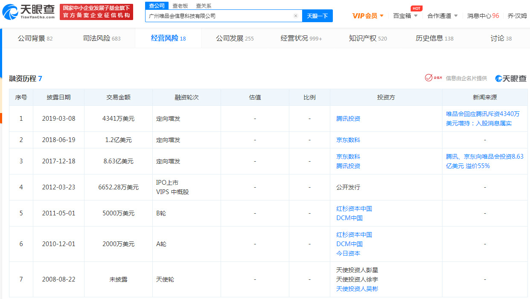Click the 企名片 red logo icon
The width and height of the screenshot is (530, 299).
click(433, 78)
